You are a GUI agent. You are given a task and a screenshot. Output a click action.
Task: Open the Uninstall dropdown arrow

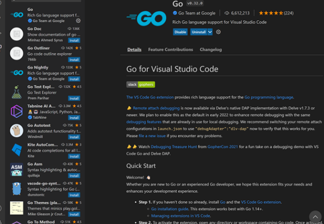coord(210,32)
